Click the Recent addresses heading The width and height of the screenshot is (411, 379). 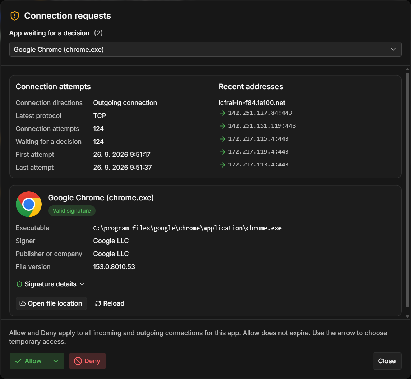point(250,87)
